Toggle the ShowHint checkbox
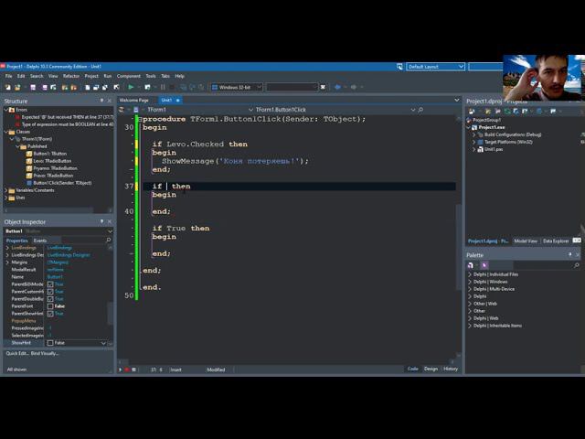 [50, 343]
